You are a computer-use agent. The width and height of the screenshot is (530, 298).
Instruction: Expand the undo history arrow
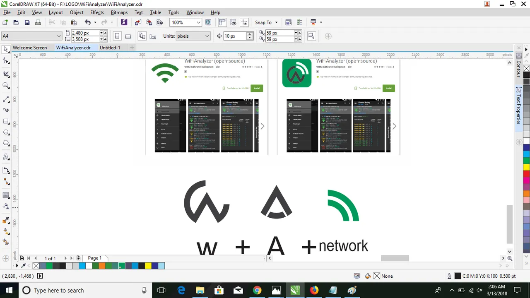click(95, 22)
